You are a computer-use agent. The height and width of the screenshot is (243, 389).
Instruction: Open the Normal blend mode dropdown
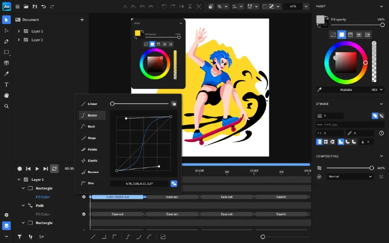coord(350,176)
